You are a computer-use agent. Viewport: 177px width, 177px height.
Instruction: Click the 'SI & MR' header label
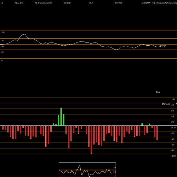tap(19, 3)
